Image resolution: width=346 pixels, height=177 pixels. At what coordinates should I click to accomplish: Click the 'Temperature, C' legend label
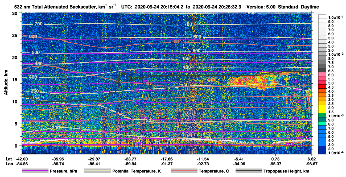tap(214, 171)
